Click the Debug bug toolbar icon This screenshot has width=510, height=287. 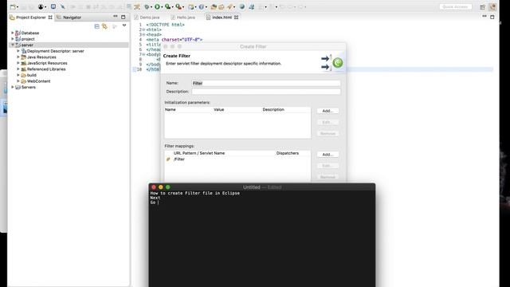tap(147, 7)
